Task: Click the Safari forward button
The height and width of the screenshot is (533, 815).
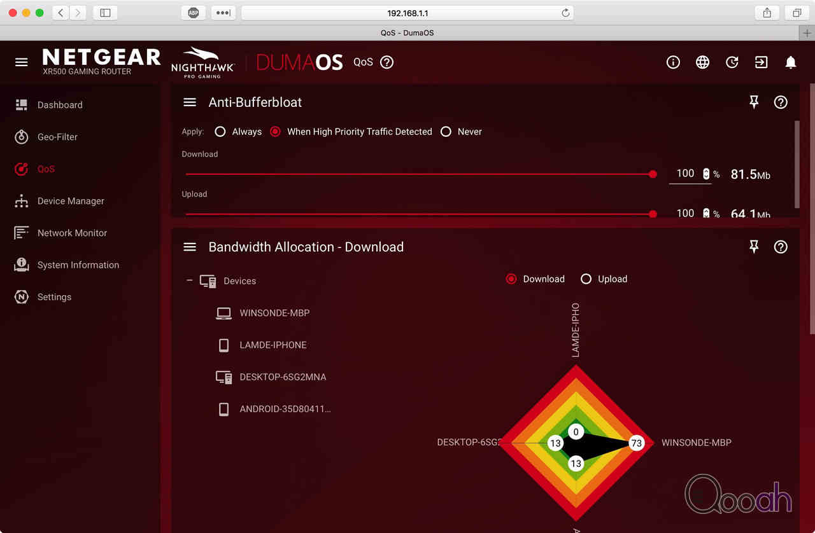Action: 78,13
